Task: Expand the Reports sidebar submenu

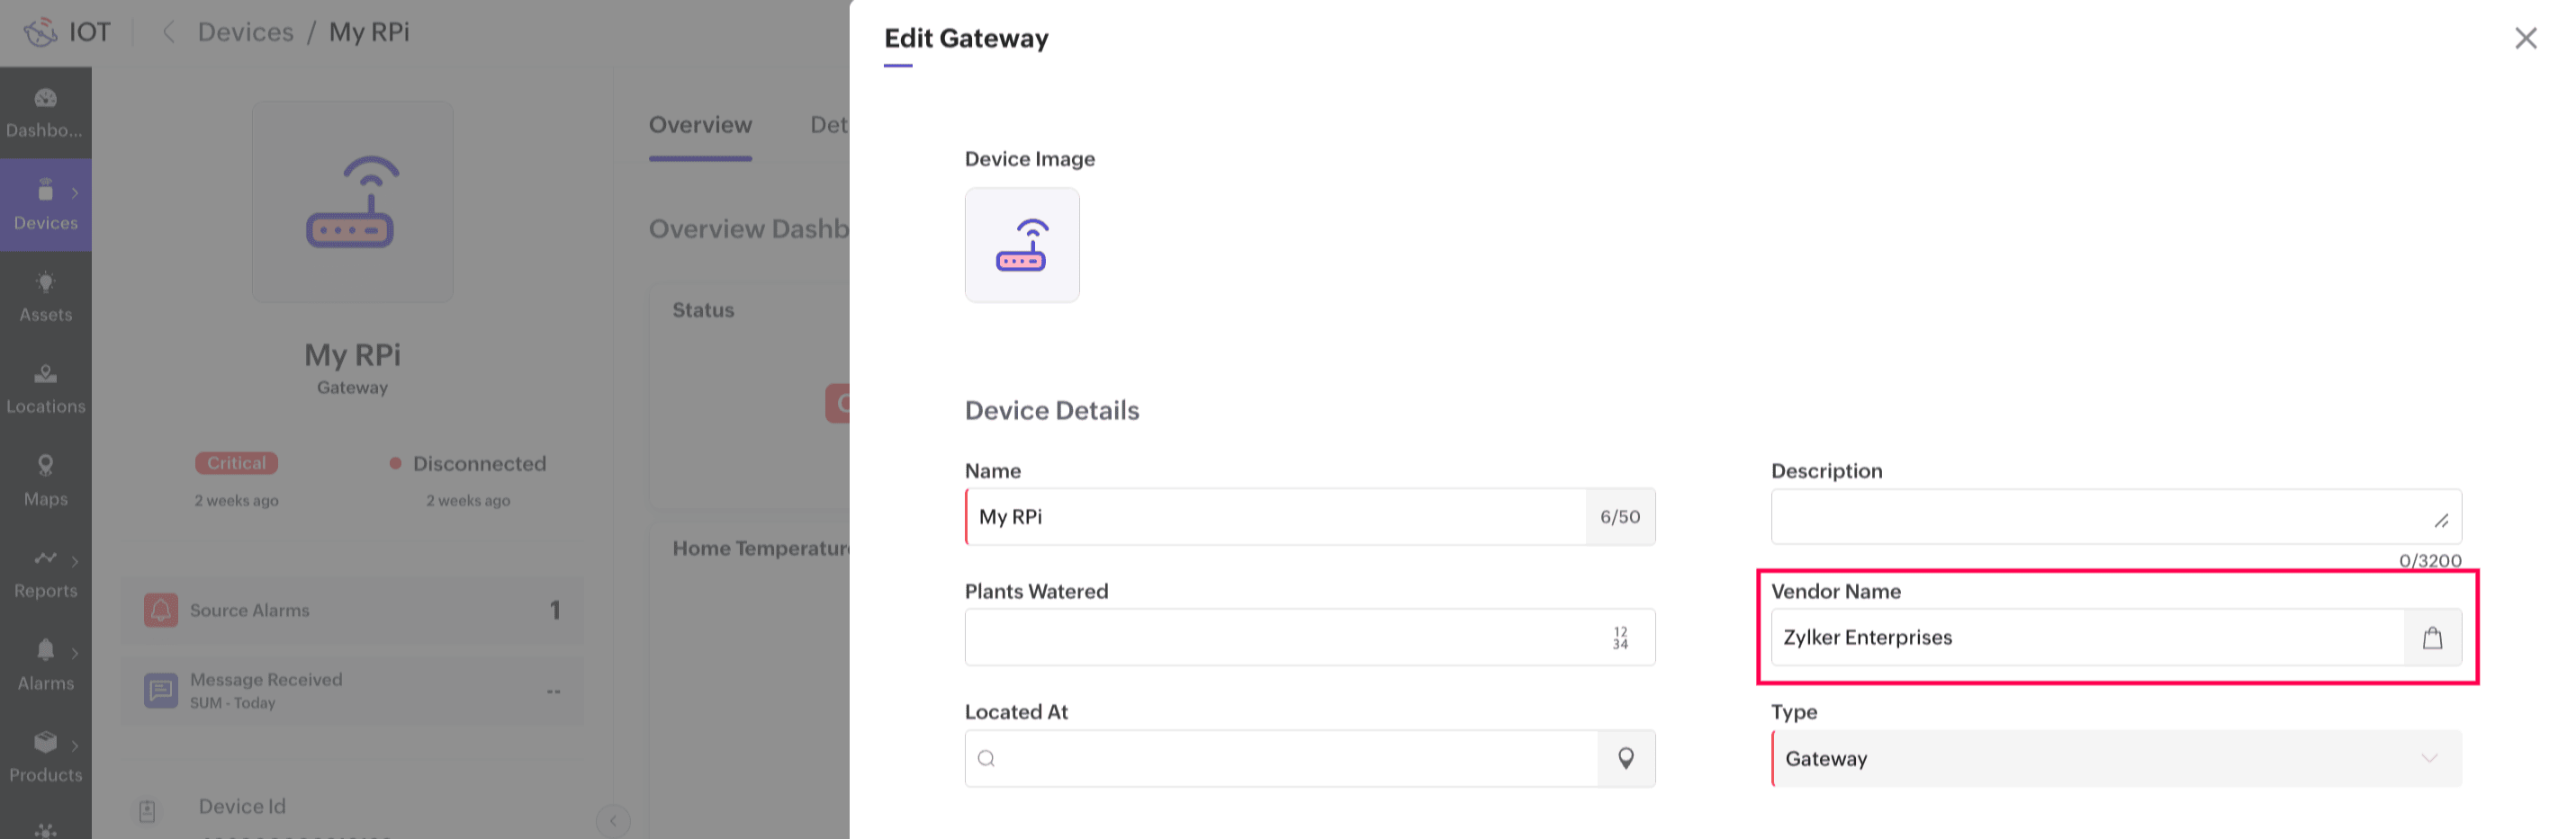Action: (75, 561)
